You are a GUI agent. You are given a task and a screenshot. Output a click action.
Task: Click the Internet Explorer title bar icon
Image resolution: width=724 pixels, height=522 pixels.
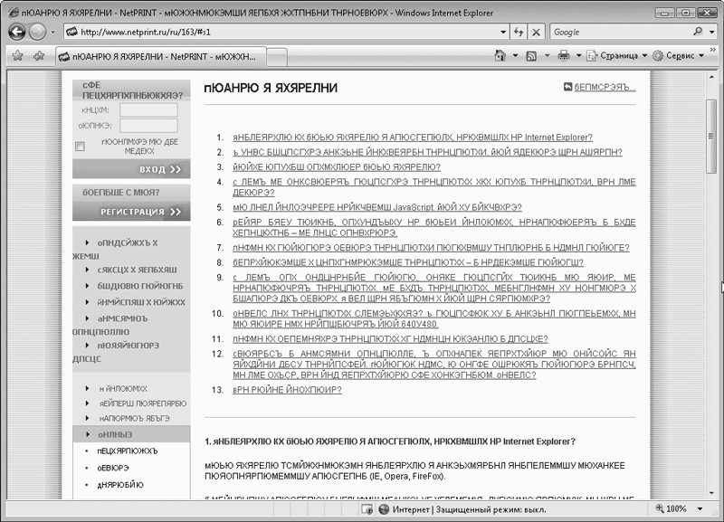(x=14, y=13)
